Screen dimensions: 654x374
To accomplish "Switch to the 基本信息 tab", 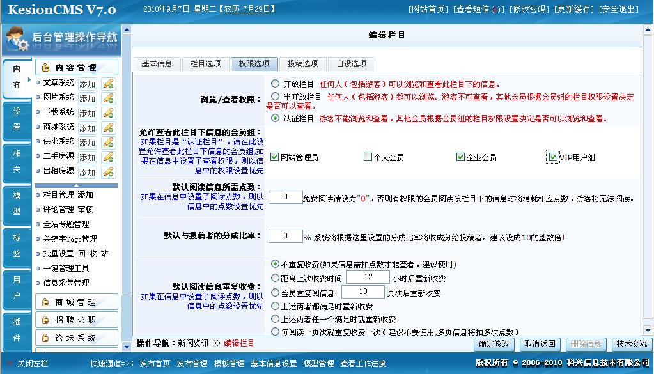I will [x=157, y=64].
